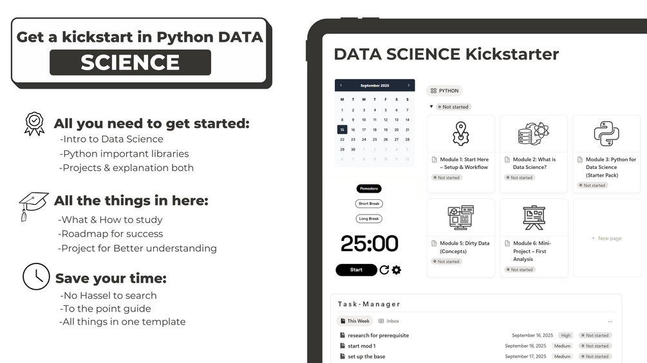This screenshot has width=647, height=363.
Task: Switch timer to Long Break
Action: coord(369,219)
